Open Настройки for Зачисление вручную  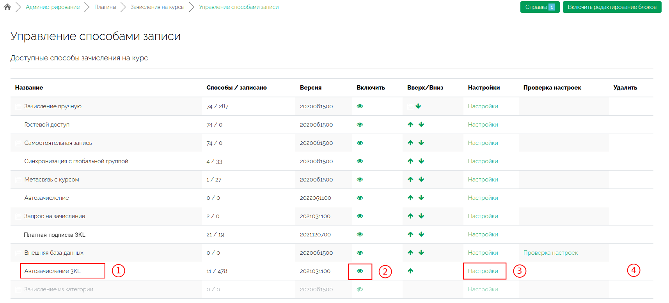pyautogui.click(x=483, y=106)
